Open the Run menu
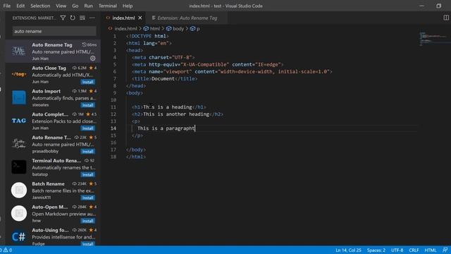Image resolution: width=451 pixels, height=254 pixels. 88,6
